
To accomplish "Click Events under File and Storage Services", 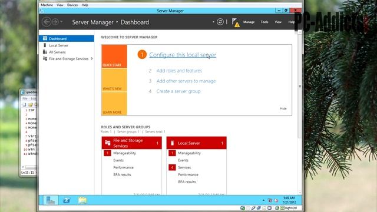I will 118,160.
